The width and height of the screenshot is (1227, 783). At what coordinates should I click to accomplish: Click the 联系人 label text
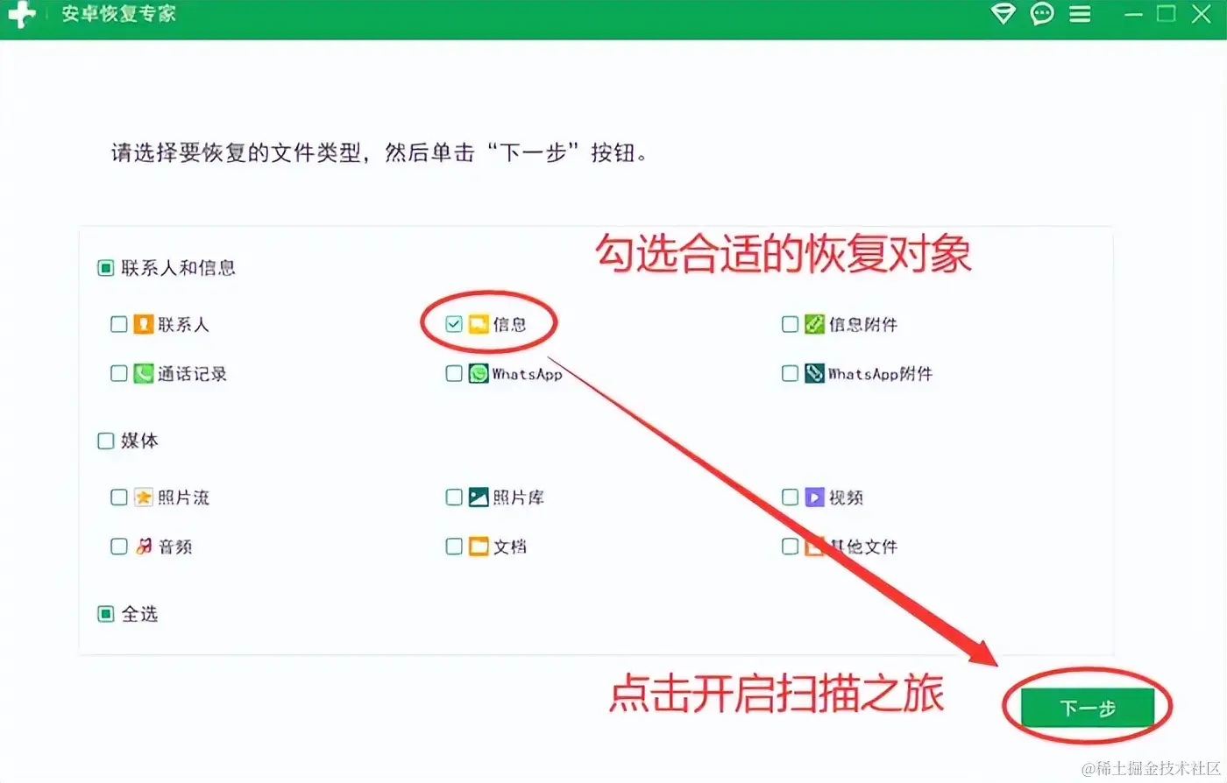[x=183, y=324]
